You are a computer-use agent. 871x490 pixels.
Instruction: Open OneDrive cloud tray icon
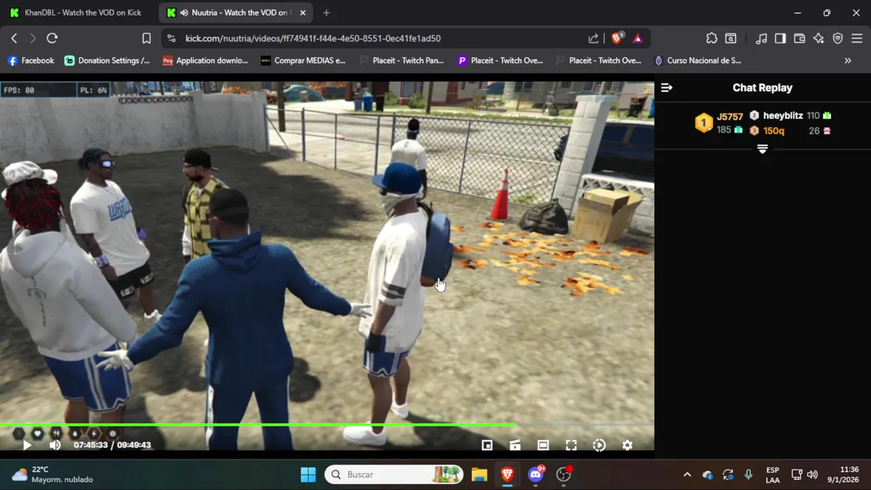pos(708,474)
